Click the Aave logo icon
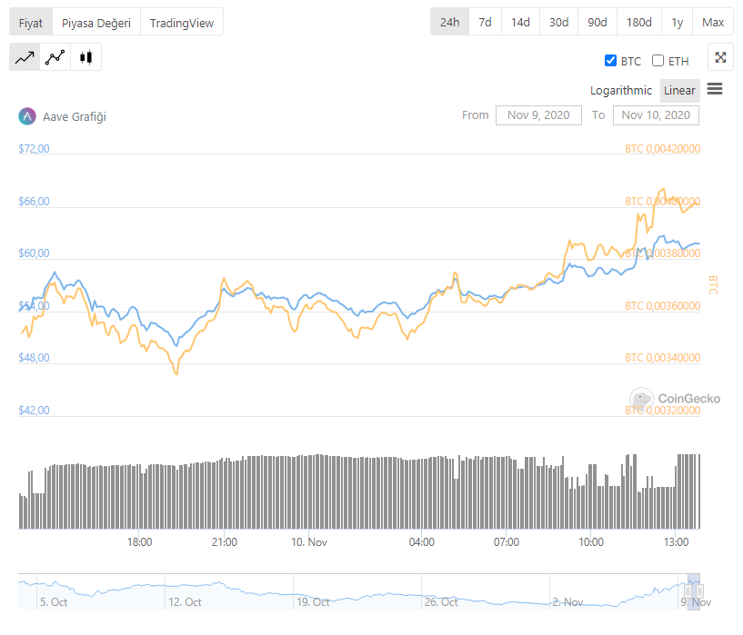 coord(26,116)
